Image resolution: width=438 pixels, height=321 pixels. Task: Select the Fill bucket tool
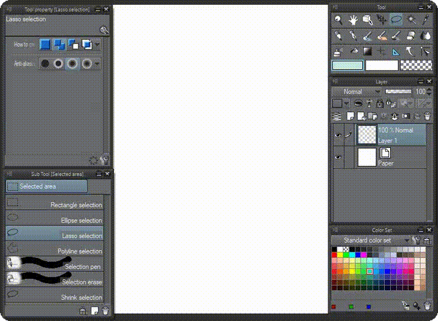[x=353, y=51]
